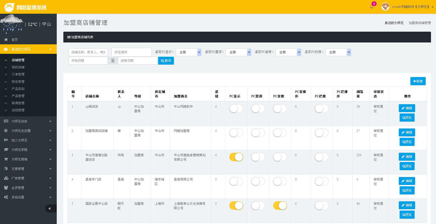Click the 大师兄学院 graduation cap icon
Image resolution: width=436 pixels, height=224 pixels.
[x=6, y=150]
